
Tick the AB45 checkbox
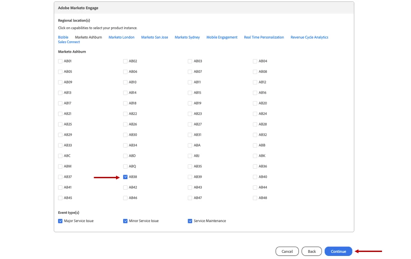click(60, 198)
